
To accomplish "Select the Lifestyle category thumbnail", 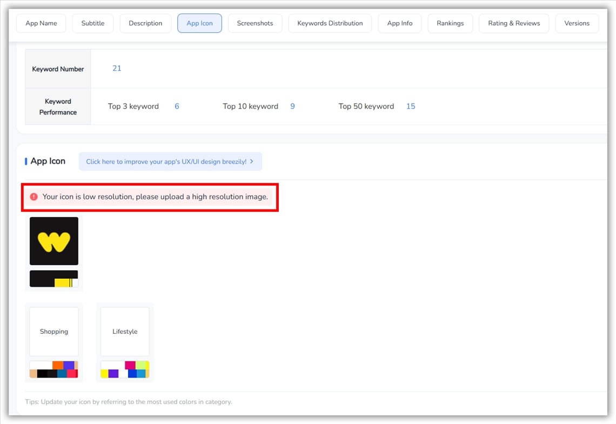I will pyautogui.click(x=125, y=332).
